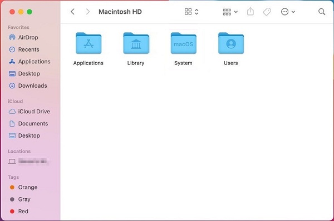
Task: Click the Locations section header
Action: 19,152
